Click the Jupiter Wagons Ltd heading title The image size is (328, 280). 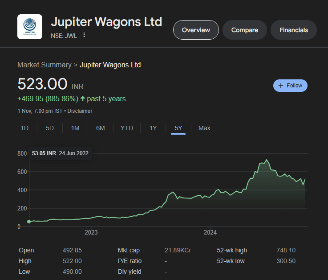(x=106, y=21)
